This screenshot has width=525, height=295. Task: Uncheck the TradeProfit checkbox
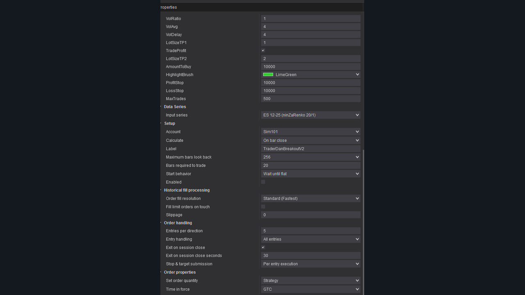tap(263, 50)
